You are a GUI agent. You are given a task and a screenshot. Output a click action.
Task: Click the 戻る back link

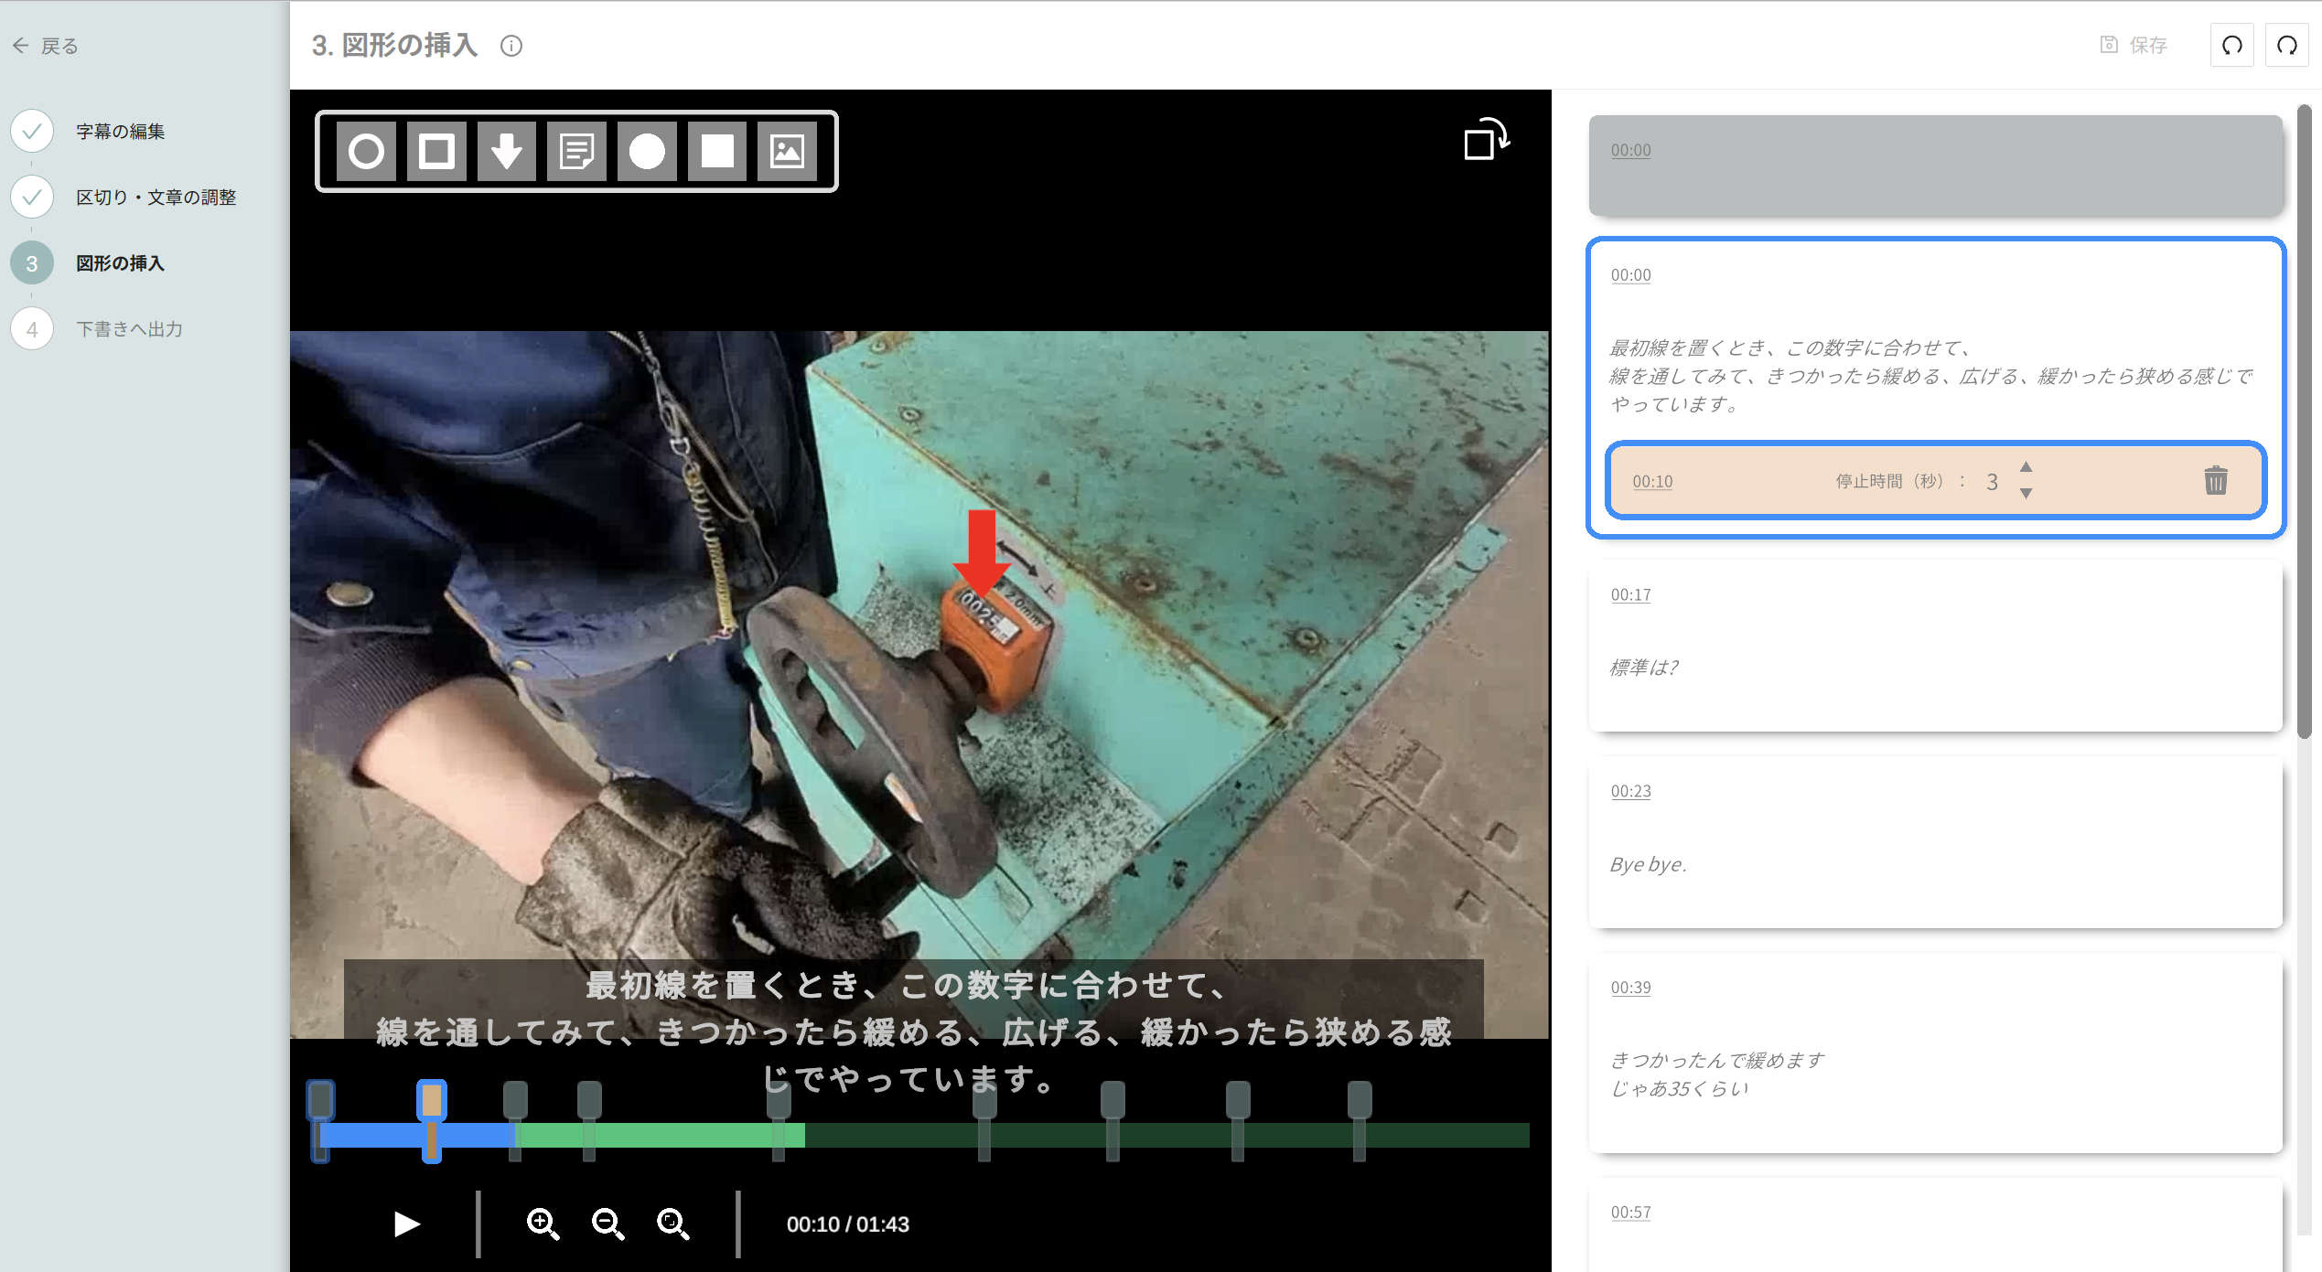point(46,46)
